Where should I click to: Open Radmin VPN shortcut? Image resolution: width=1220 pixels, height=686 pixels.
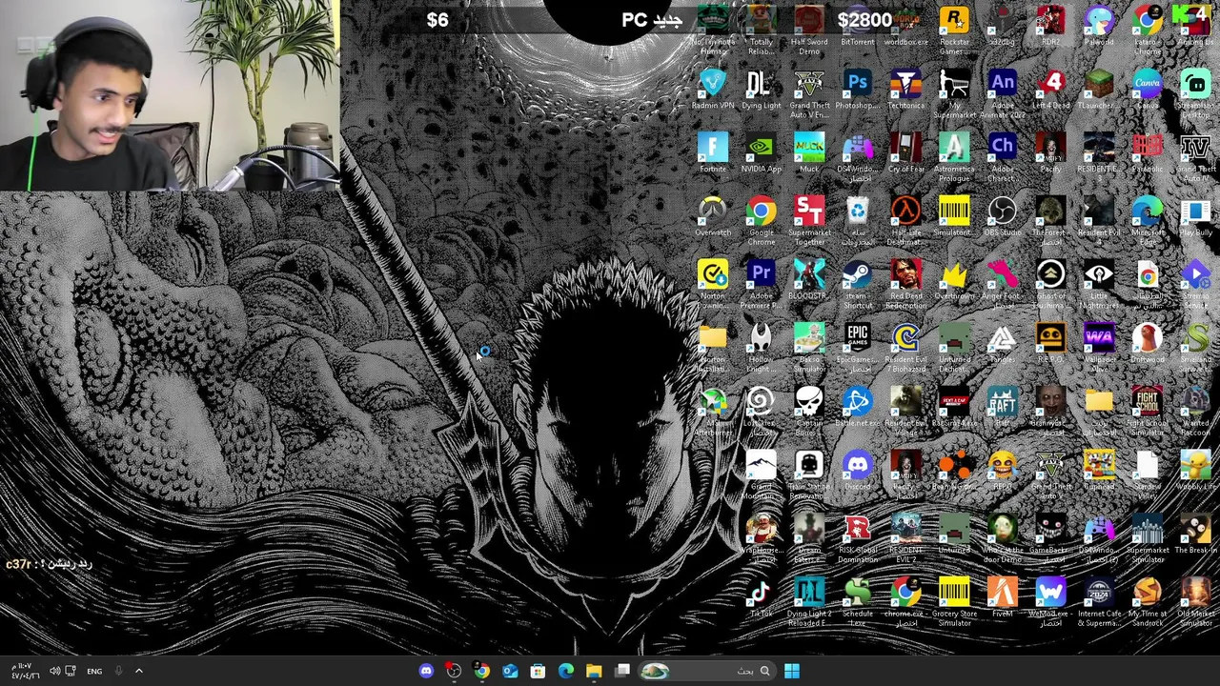713,91
